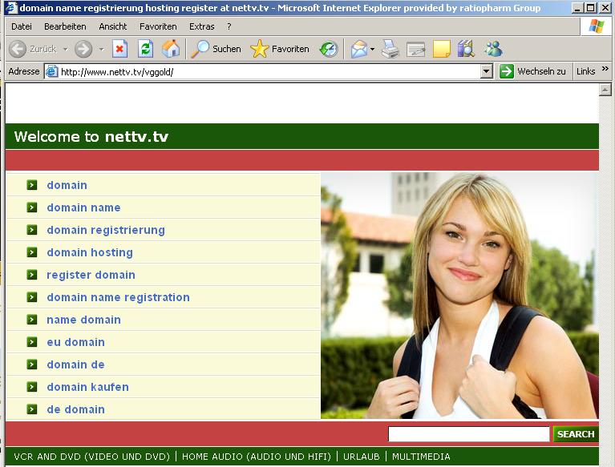
Task: Open the 'register domain' link
Action: (x=91, y=275)
